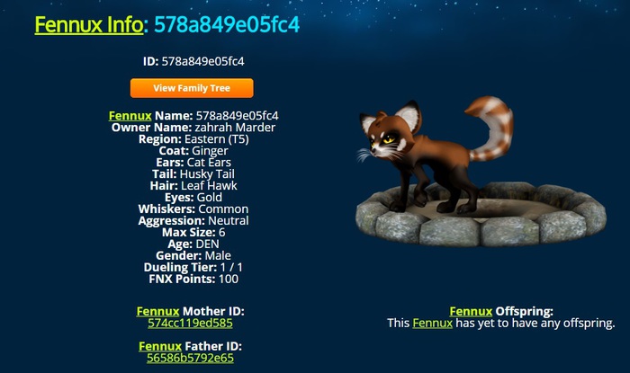
Task: Open Fennux link in Offspring heading
Action: tap(471, 311)
